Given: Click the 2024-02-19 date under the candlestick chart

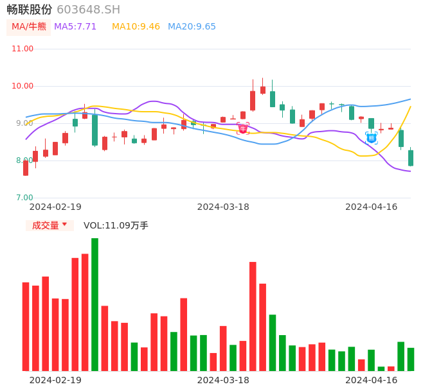Looking at the screenshot, I should (x=55, y=207).
